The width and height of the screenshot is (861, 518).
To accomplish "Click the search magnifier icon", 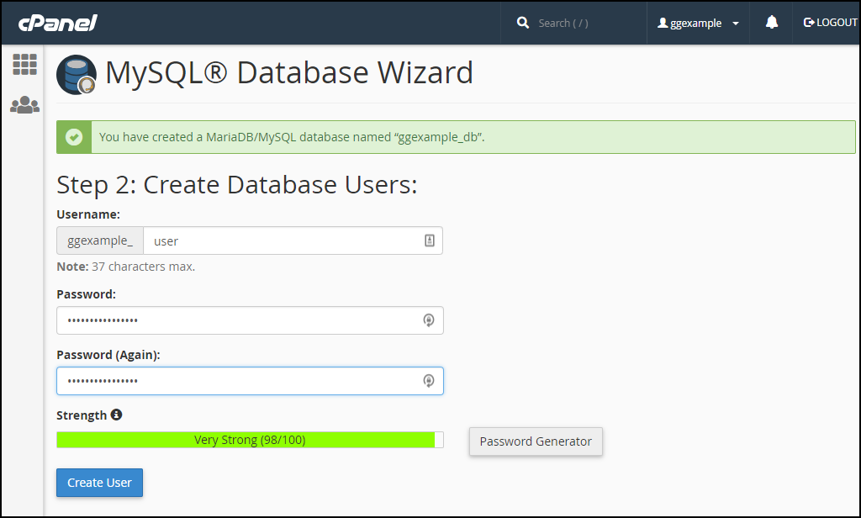I will coord(523,23).
